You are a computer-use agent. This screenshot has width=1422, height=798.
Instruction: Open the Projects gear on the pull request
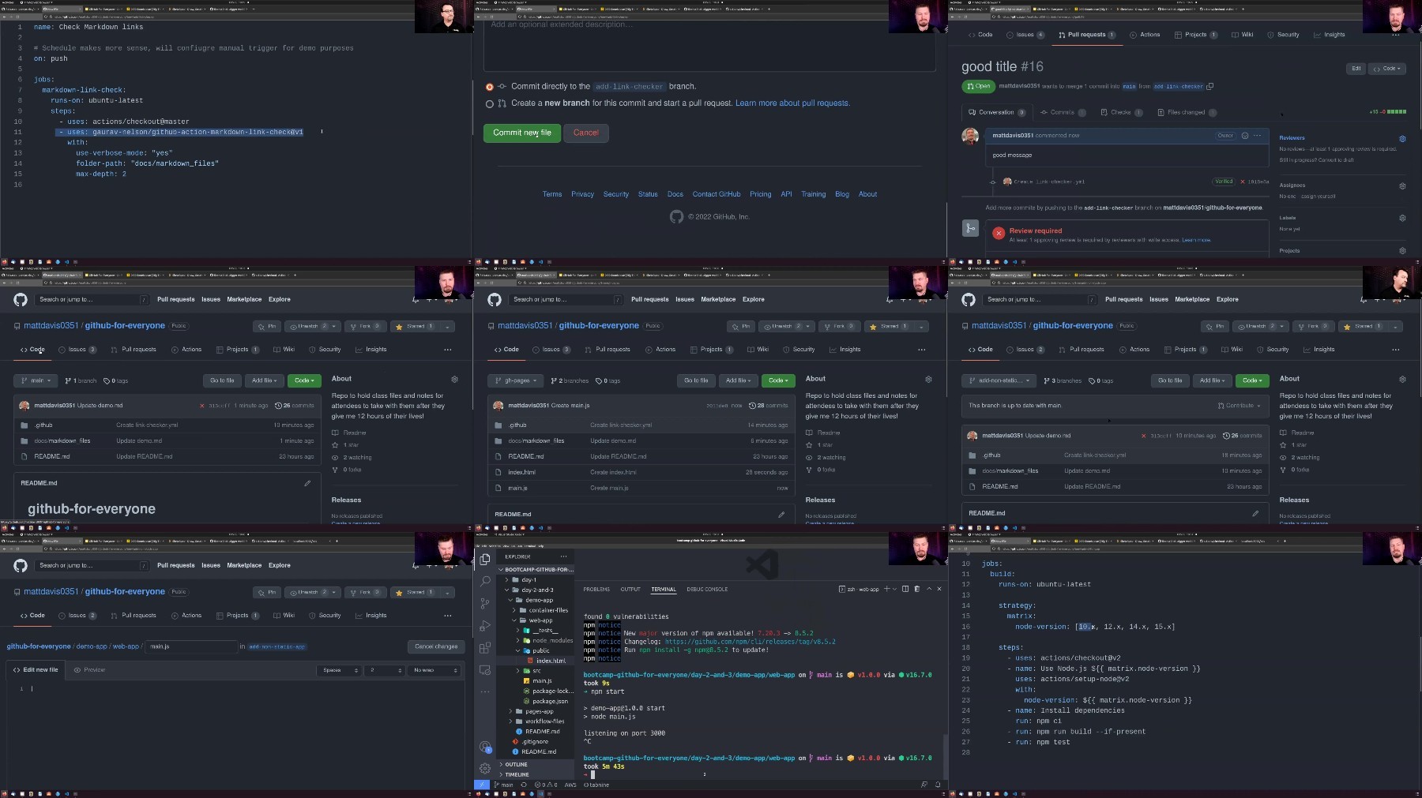1402,251
